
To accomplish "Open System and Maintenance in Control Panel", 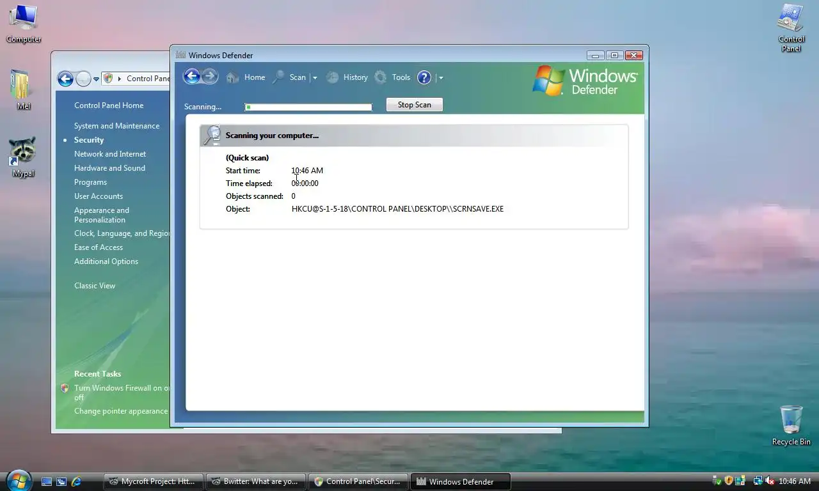I will (116, 126).
